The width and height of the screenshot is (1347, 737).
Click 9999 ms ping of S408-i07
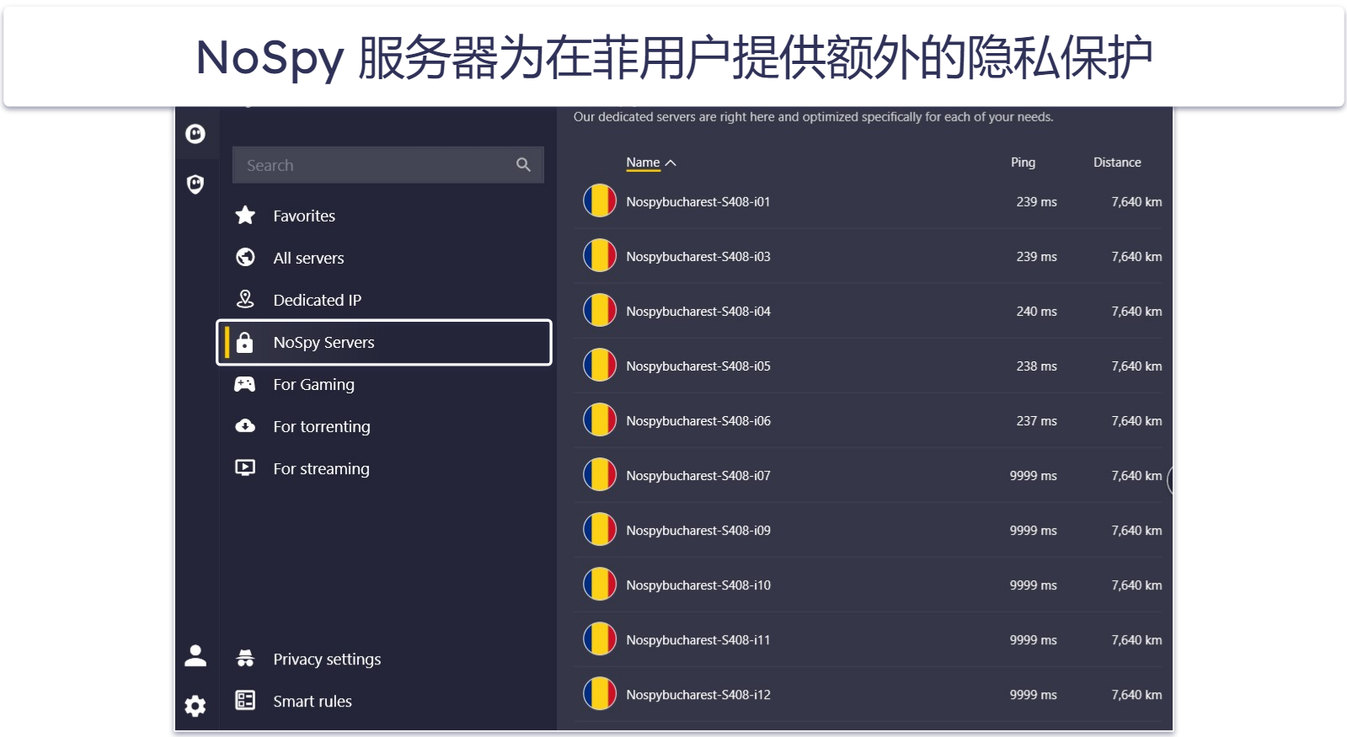coord(1033,475)
